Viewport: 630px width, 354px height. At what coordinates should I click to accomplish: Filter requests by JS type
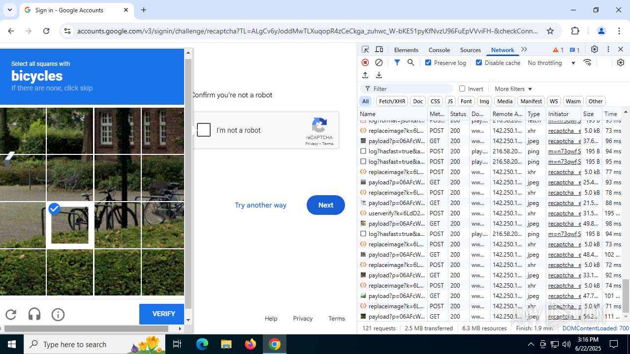(450, 101)
